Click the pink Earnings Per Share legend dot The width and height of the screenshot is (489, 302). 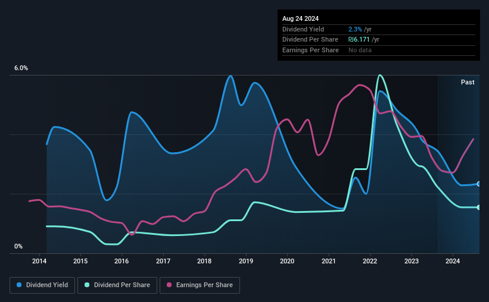(x=169, y=285)
